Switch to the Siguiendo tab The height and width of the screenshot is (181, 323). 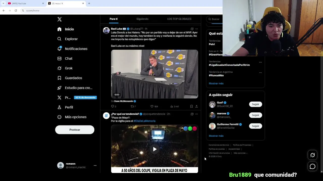coord(142,19)
